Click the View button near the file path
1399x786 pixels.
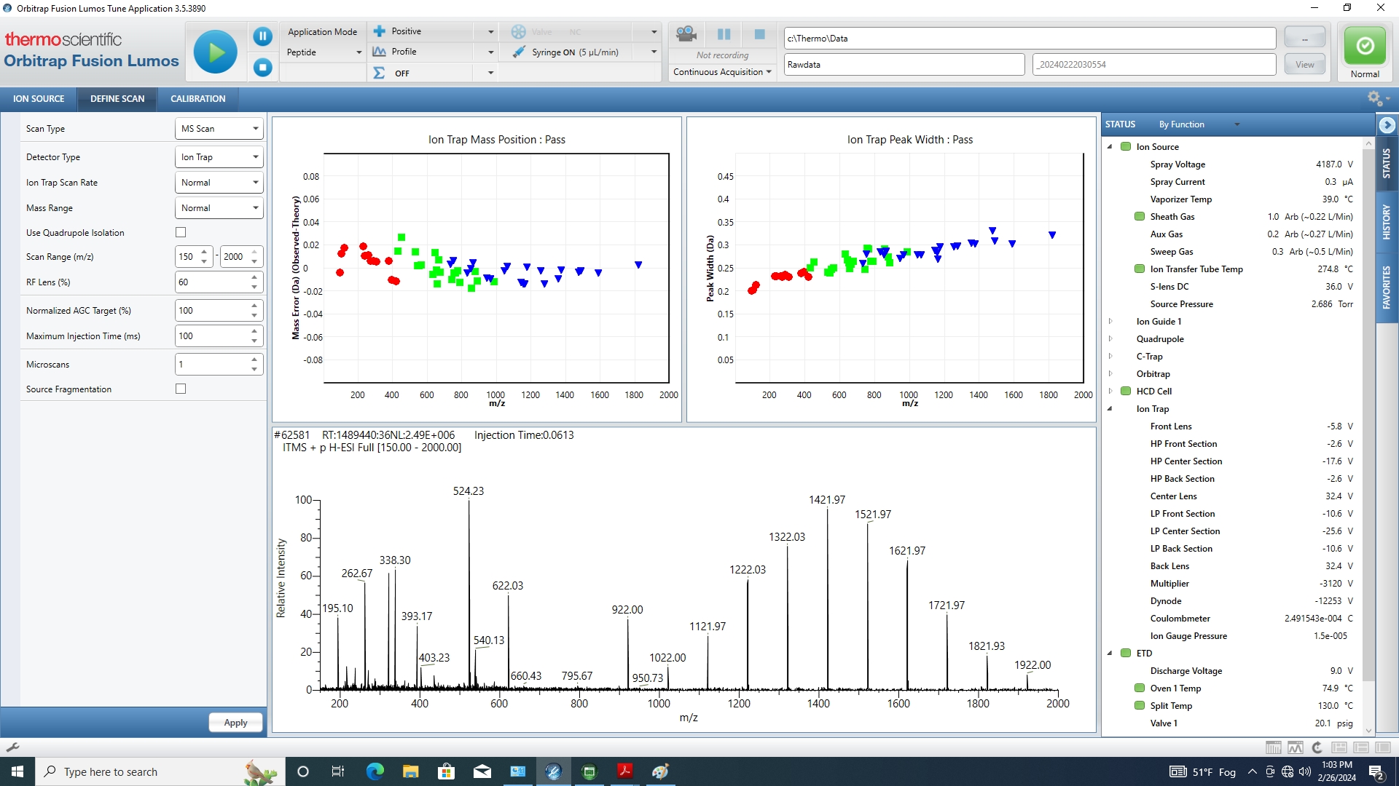click(1304, 64)
